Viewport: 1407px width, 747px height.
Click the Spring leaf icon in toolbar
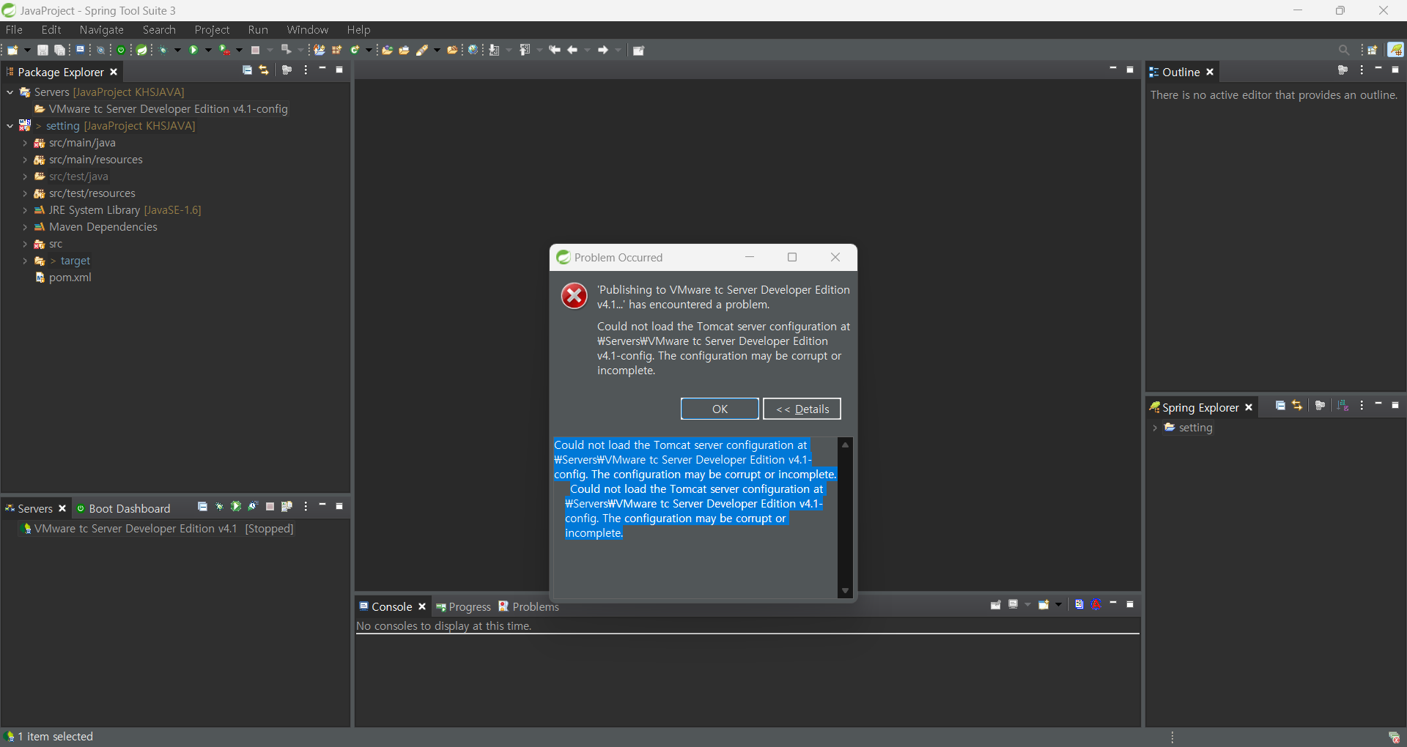[x=142, y=51]
